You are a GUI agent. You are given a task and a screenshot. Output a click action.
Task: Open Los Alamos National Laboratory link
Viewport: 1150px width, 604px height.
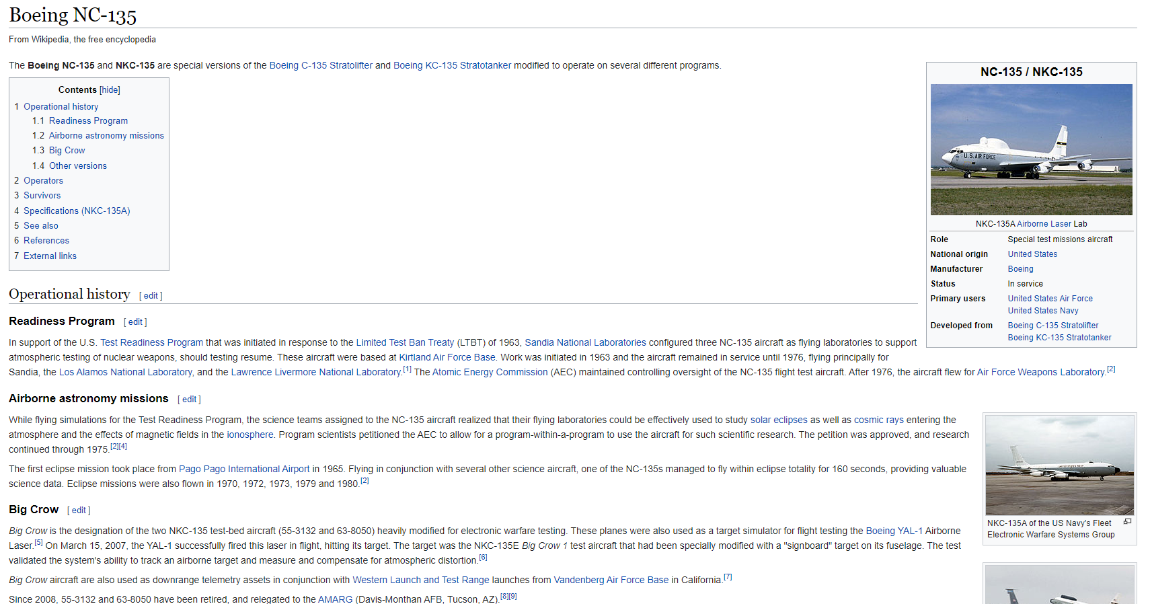[126, 372]
